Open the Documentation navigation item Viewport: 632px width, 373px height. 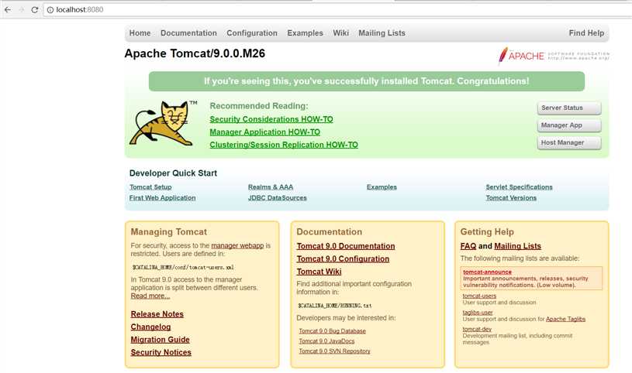(188, 33)
